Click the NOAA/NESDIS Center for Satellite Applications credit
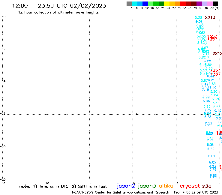The width and height of the screenshot is (222, 195). point(121,192)
